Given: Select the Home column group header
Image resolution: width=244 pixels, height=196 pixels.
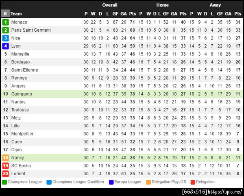Looking at the screenshot, I should [x=162, y=5].
